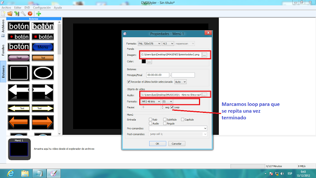
Task: Select the red dot botón style
Action: tap(19, 37)
